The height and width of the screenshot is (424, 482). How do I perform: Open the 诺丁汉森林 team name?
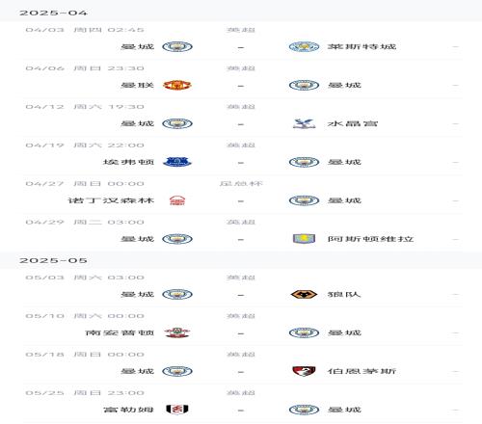coord(111,200)
